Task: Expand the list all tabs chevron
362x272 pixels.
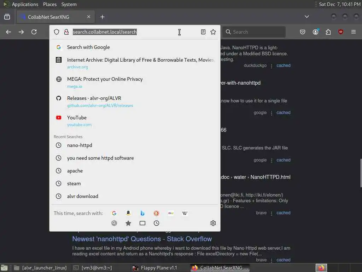Action: tap(307, 17)
